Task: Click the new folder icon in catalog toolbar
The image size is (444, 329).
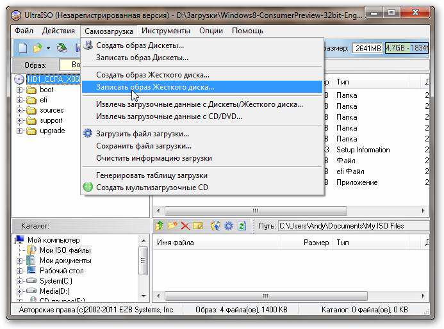Action: pyautogui.click(x=172, y=226)
